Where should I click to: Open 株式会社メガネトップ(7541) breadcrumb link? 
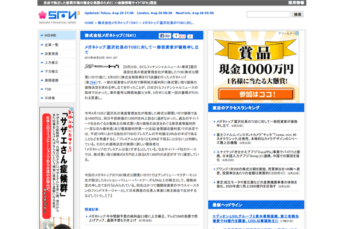pyautogui.click(x=118, y=23)
